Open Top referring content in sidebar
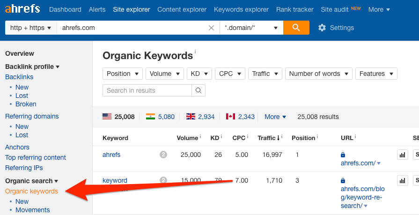This screenshot has height=215, width=419. (36, 157)
